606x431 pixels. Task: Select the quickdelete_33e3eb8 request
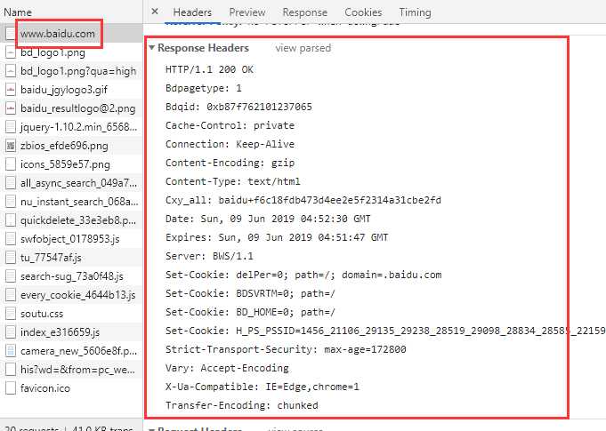78,220
